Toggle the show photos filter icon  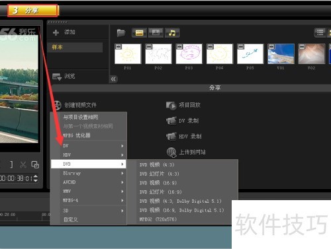click(x=156, y=33)
